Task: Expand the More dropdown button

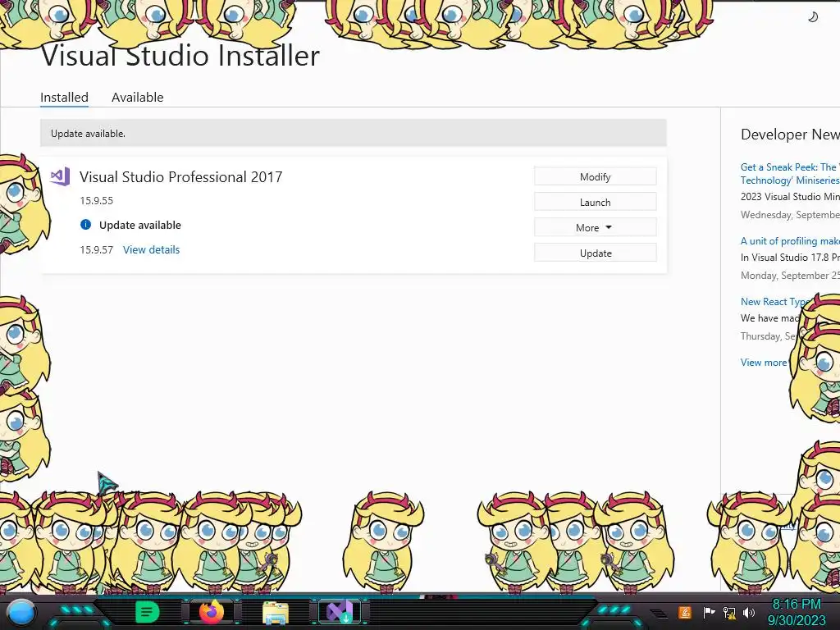Action: (x=596, y=228)
